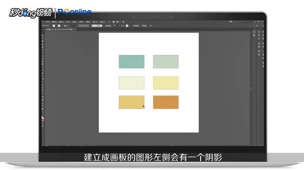Screen dimensions: 304x170
Task: Click the 不透明度 opacity label
Action: (x=108, y=26)
